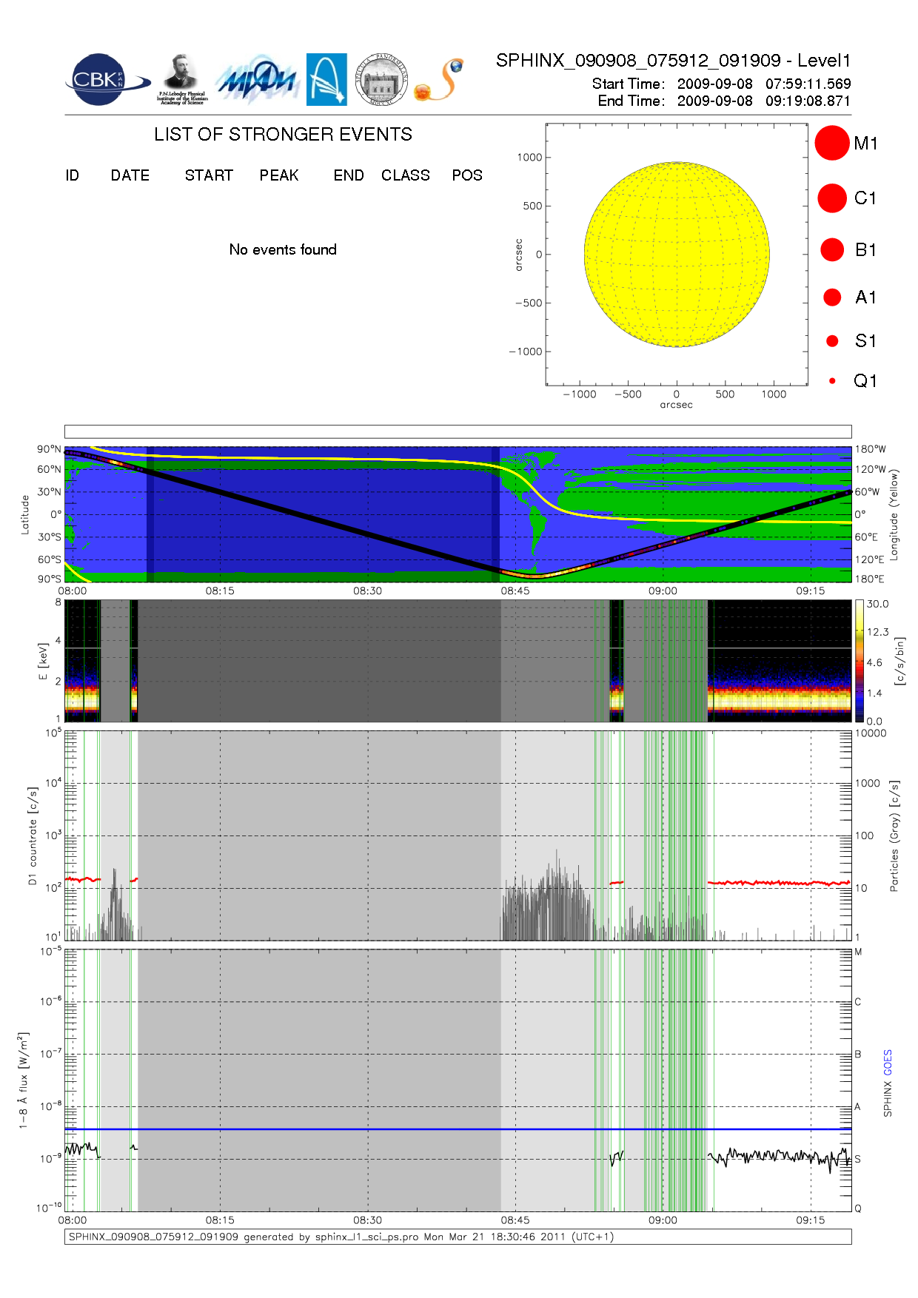Click the blue GOES legend label
Image resolution: width=918 pixels, height=1298 pixels.
888,1063
